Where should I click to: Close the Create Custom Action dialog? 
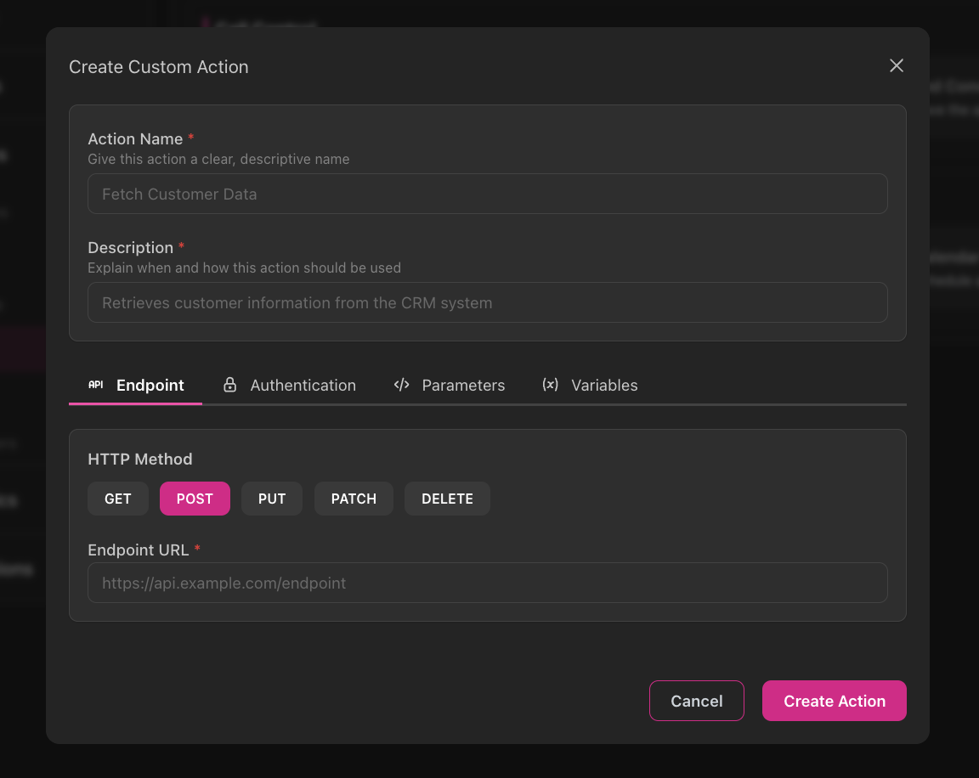click(896, 65)
